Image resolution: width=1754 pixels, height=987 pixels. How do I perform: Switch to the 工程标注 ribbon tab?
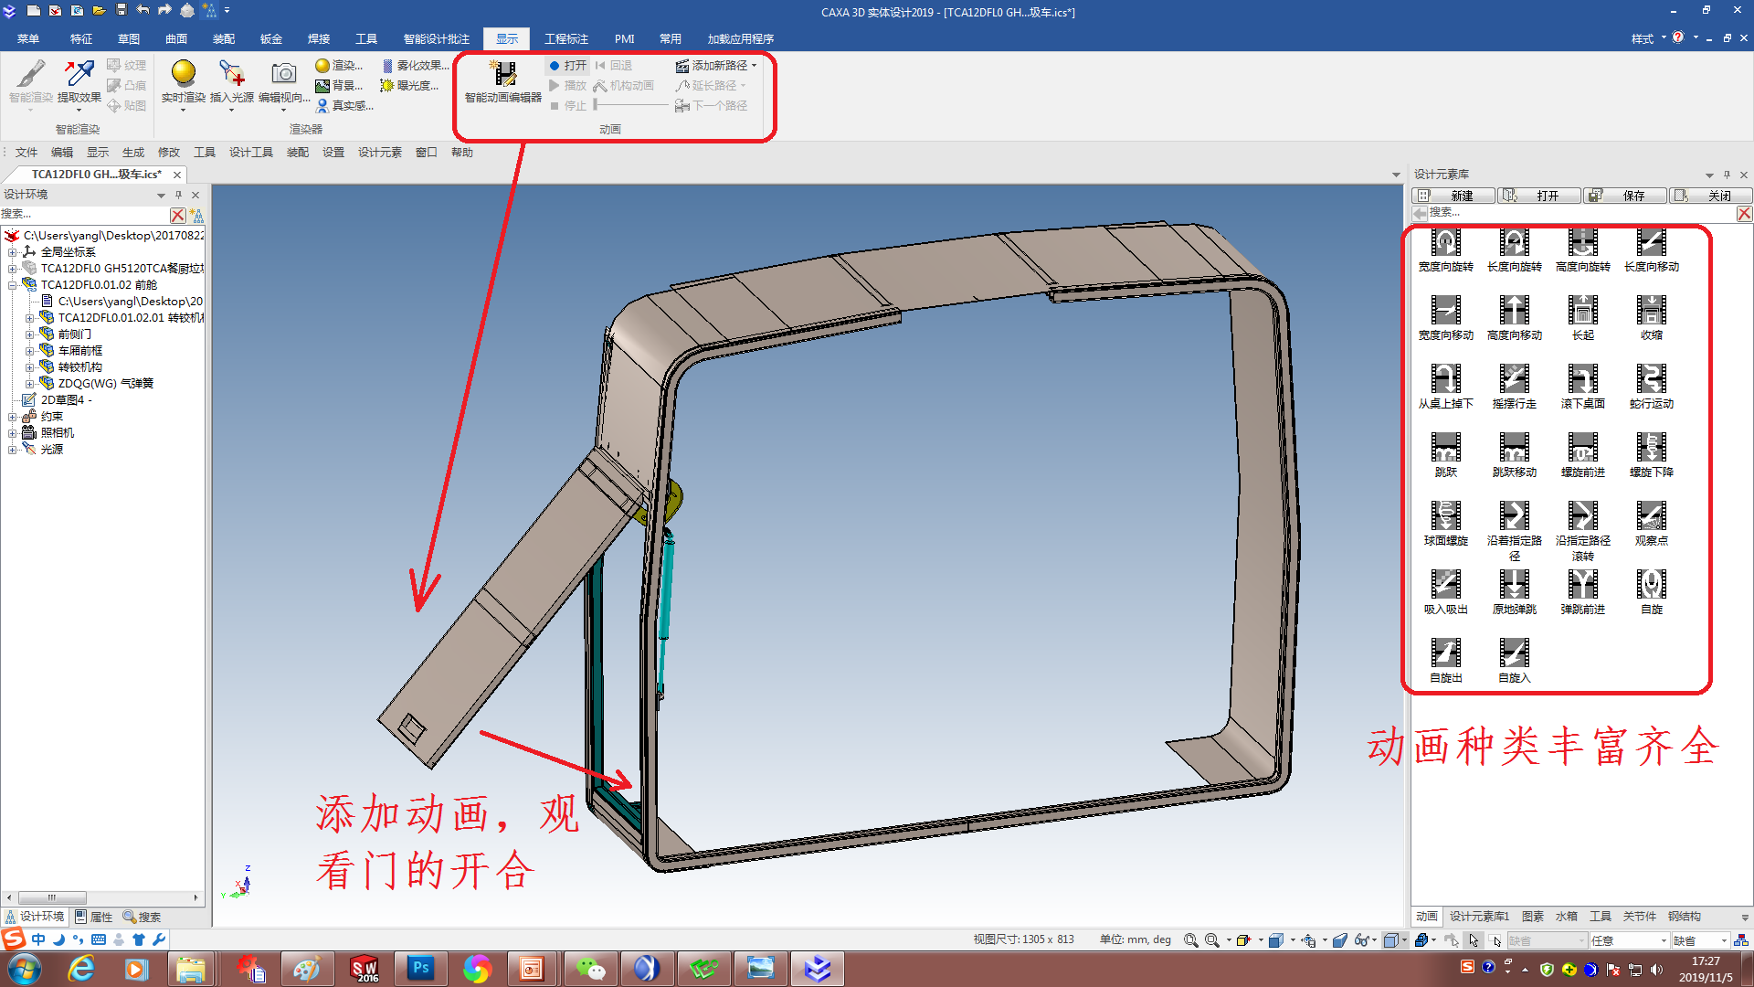point(565,38)
